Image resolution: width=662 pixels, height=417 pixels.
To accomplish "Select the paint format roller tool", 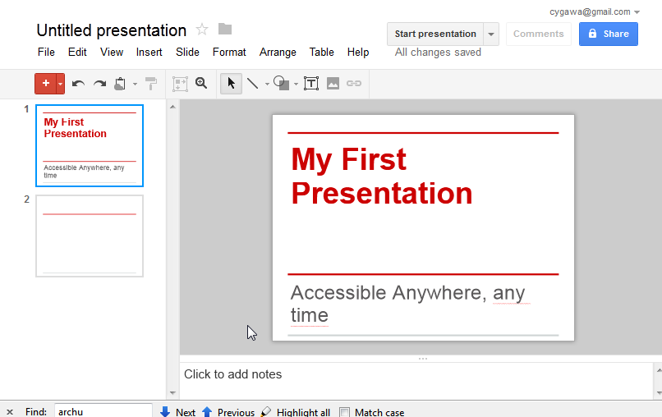I will click(x=151, y=83).
